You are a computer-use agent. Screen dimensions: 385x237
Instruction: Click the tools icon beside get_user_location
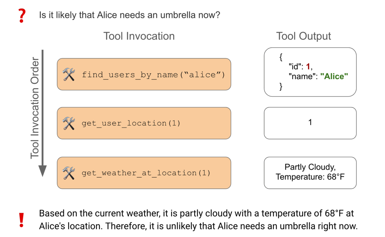(x=68, y=123)
